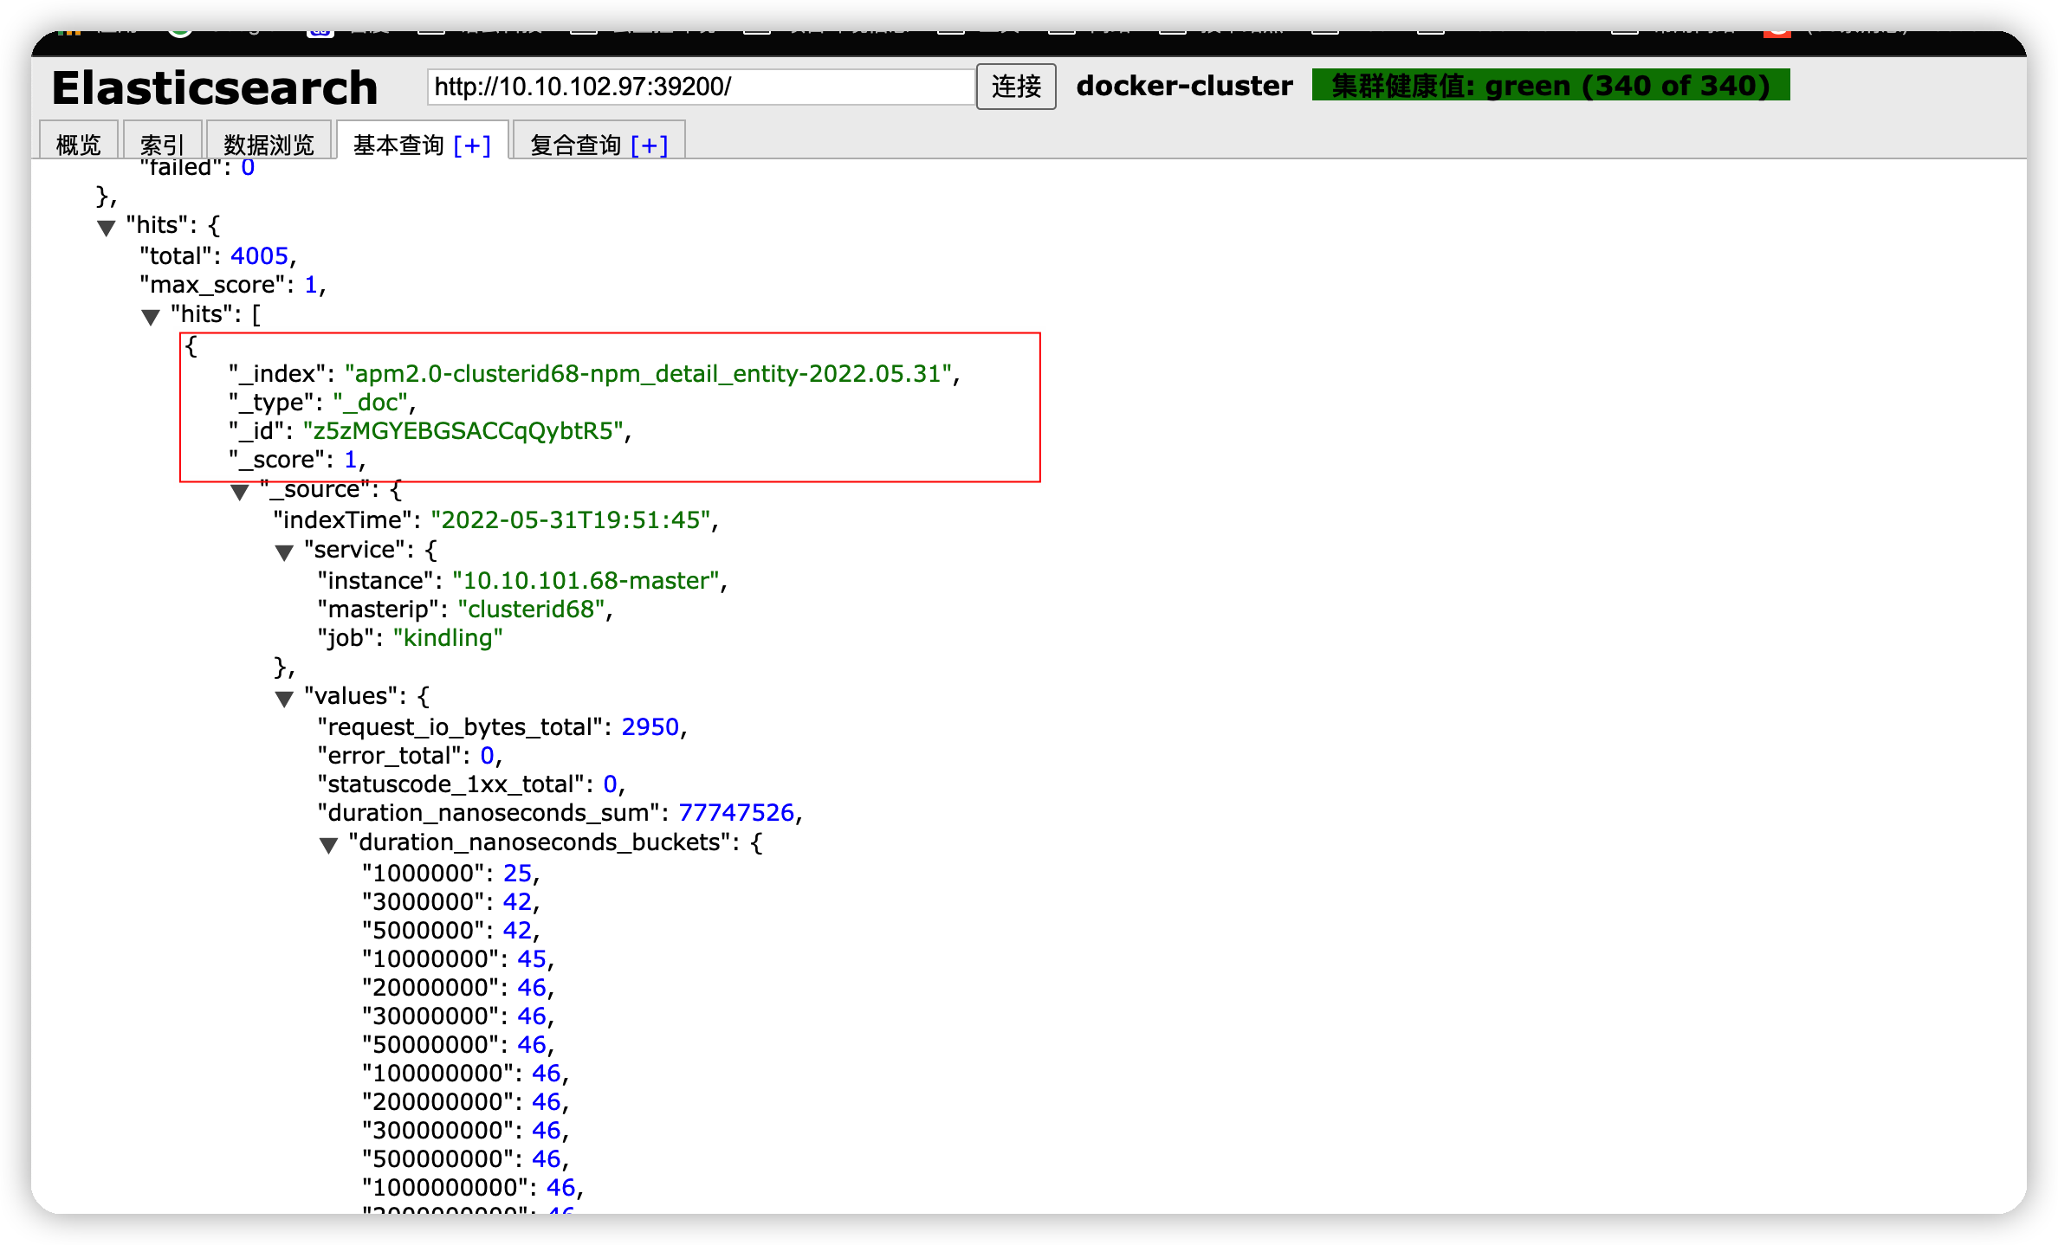This screenshot has width=2058, height=1245.
Task: Open the 索引 tab
Action: click(162, 144)
